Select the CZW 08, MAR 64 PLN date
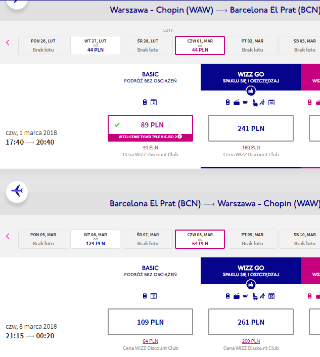 200,239
